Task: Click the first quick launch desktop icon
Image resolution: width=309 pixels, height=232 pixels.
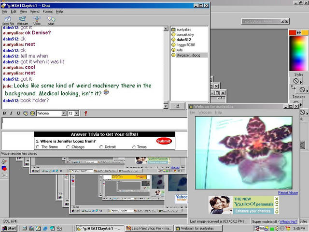Action: [25, 228]
